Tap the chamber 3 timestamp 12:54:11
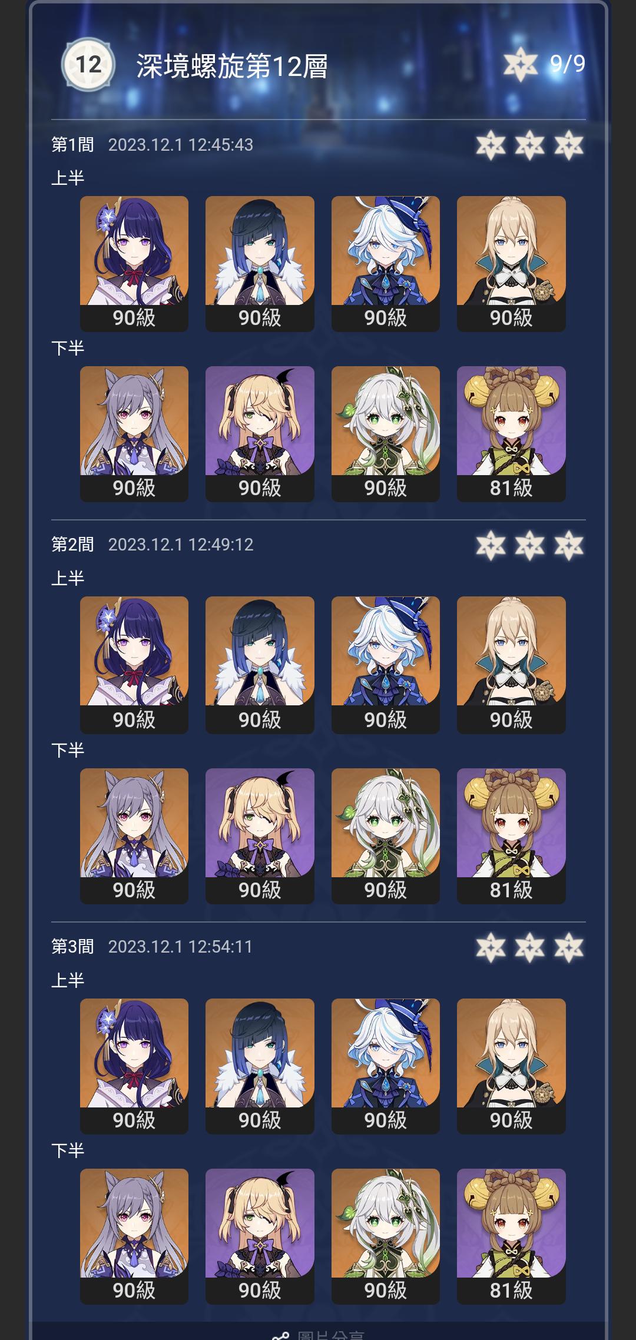Image resolution: width=636 pixels, height=1340 pixels. 221,947
